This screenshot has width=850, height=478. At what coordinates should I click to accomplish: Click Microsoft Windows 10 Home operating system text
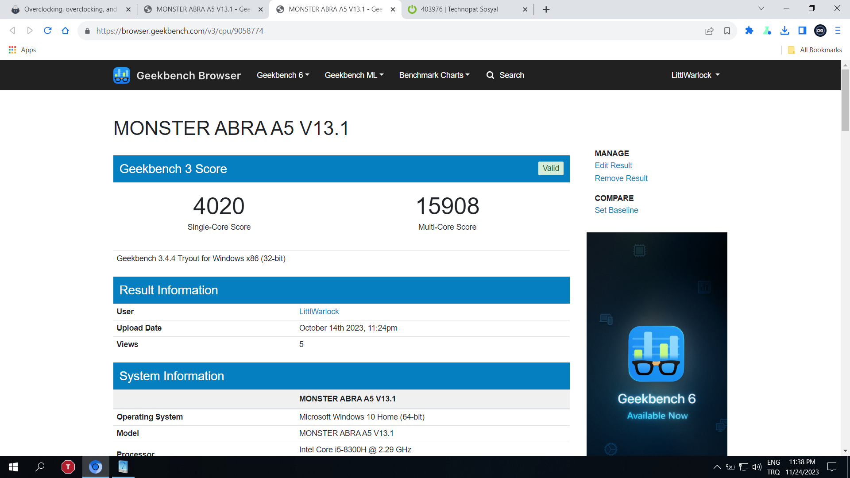pos(362,417)
